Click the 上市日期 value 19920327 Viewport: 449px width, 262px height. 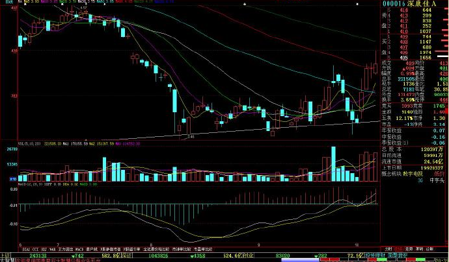tap(433, 168)
